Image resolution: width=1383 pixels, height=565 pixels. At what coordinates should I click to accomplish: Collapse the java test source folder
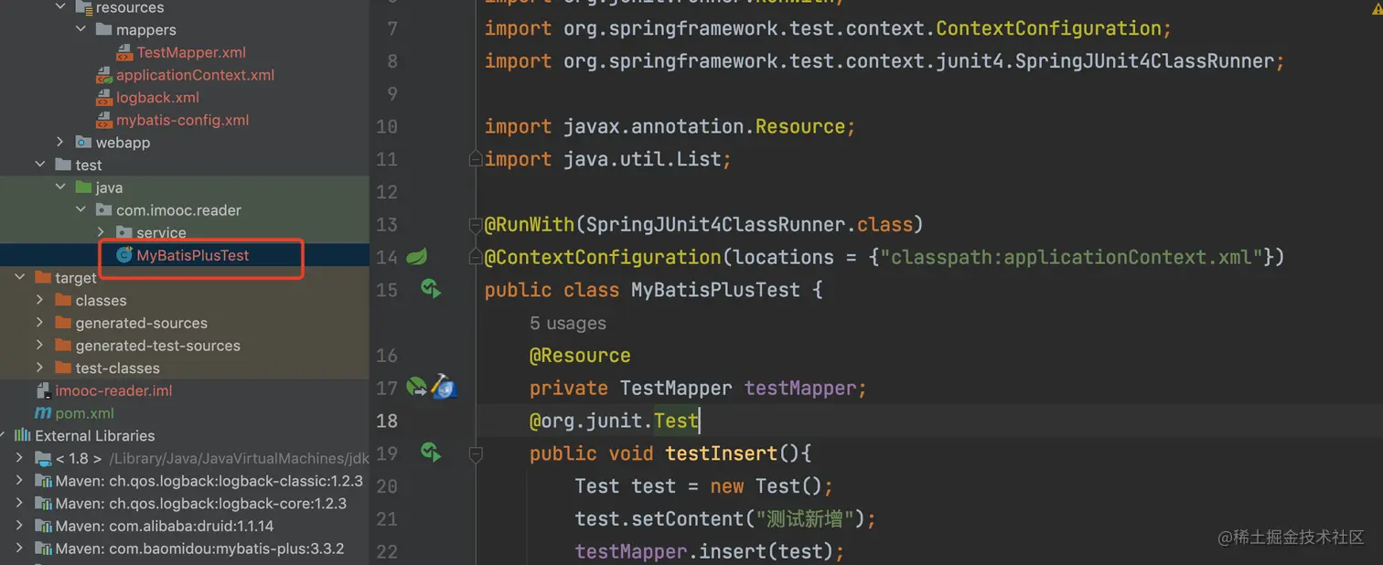[x=60, y=187]
